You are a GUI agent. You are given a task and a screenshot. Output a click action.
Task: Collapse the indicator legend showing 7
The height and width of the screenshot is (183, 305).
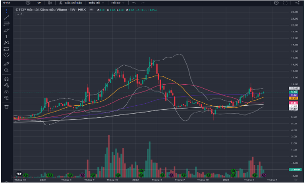[20, 14]
